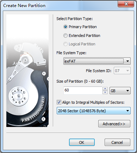Open the exFAT file system type dropdown
The height and width of the screenshot is (153, 137).
pos(97,61)
